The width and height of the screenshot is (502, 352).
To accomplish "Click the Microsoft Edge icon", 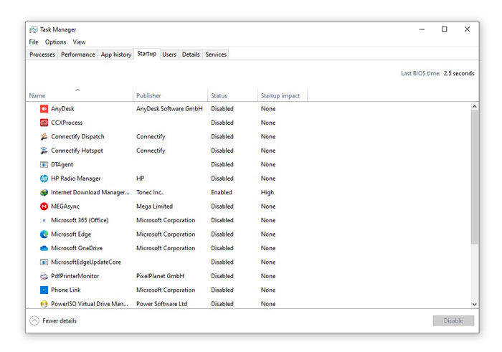I will (x=44, y=234).
